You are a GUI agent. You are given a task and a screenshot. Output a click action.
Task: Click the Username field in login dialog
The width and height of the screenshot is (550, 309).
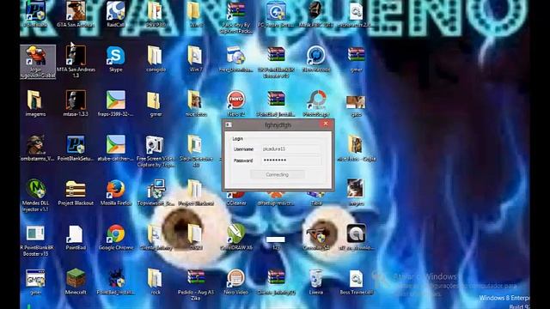pos(290,148)
